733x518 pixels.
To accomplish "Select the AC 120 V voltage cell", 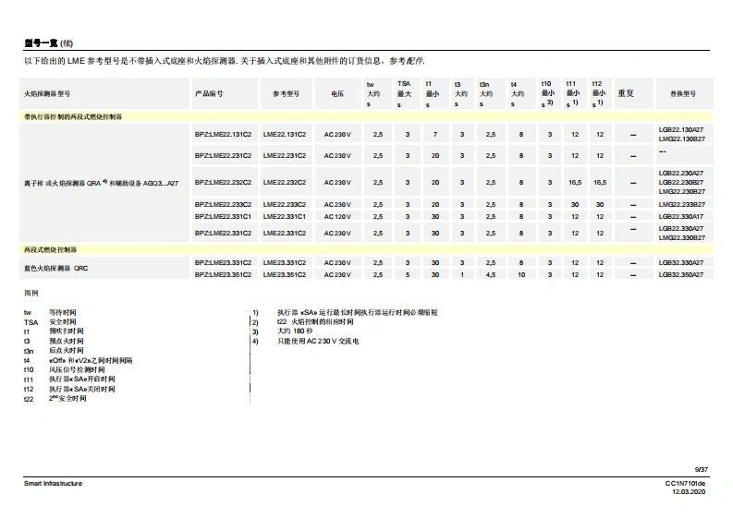I will tap(337, 216).
